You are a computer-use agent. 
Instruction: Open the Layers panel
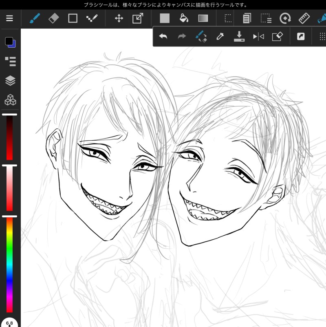tap(10, 80)
